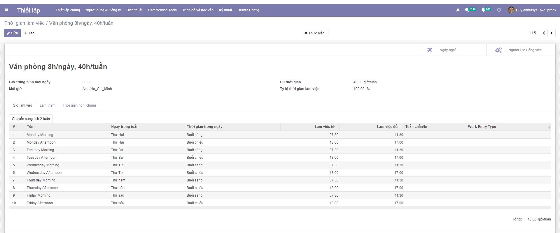The width and height of the screenshot is (560, 233).
Task: Go to the next record arrow
Action: pyautogui.click(x=551, y=33)
